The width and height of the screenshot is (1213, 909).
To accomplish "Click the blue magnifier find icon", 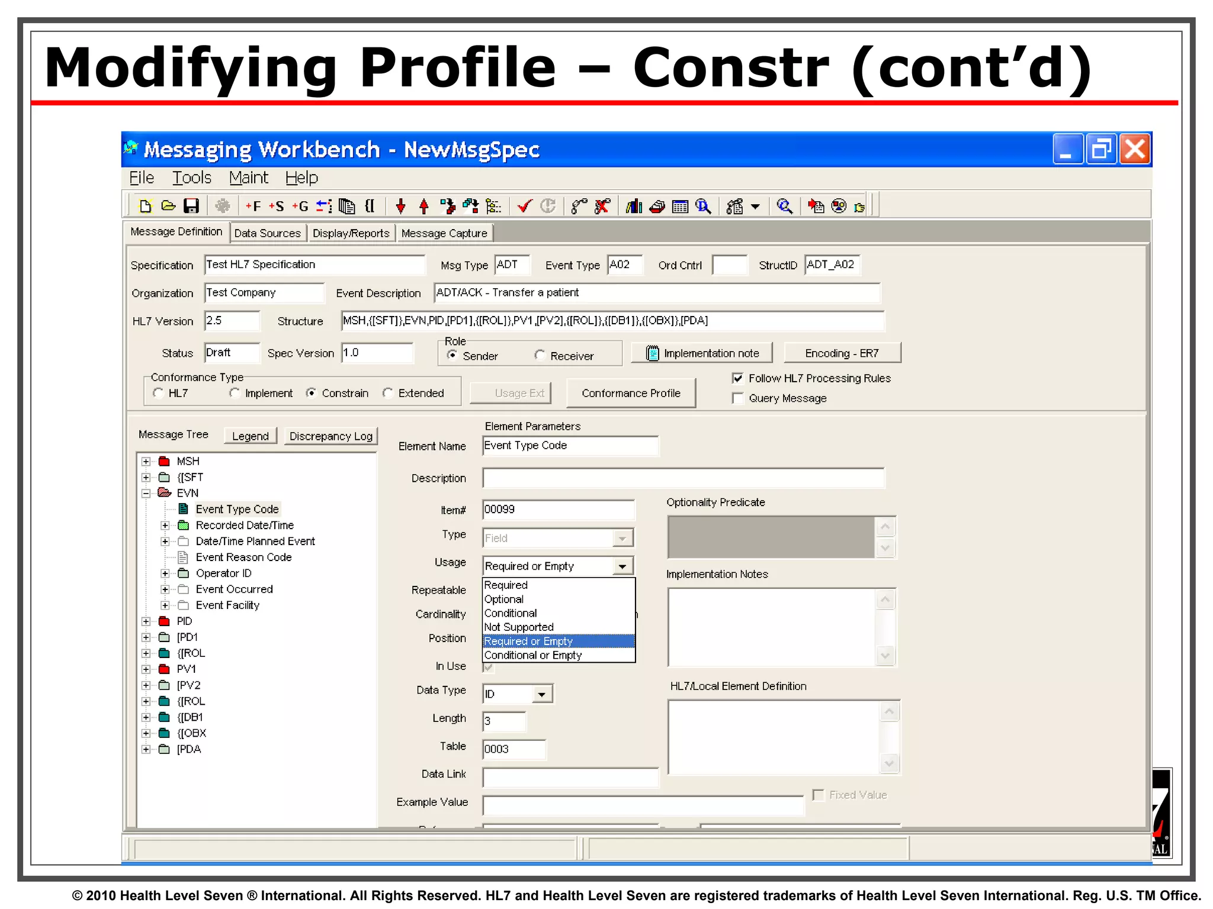I will 785,206.
